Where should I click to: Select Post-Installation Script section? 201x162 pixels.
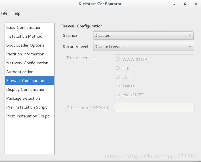(30, 116)
